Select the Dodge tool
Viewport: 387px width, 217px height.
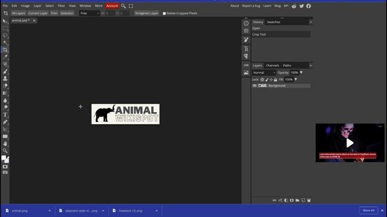pyautogui.click(x=5, y=107)
